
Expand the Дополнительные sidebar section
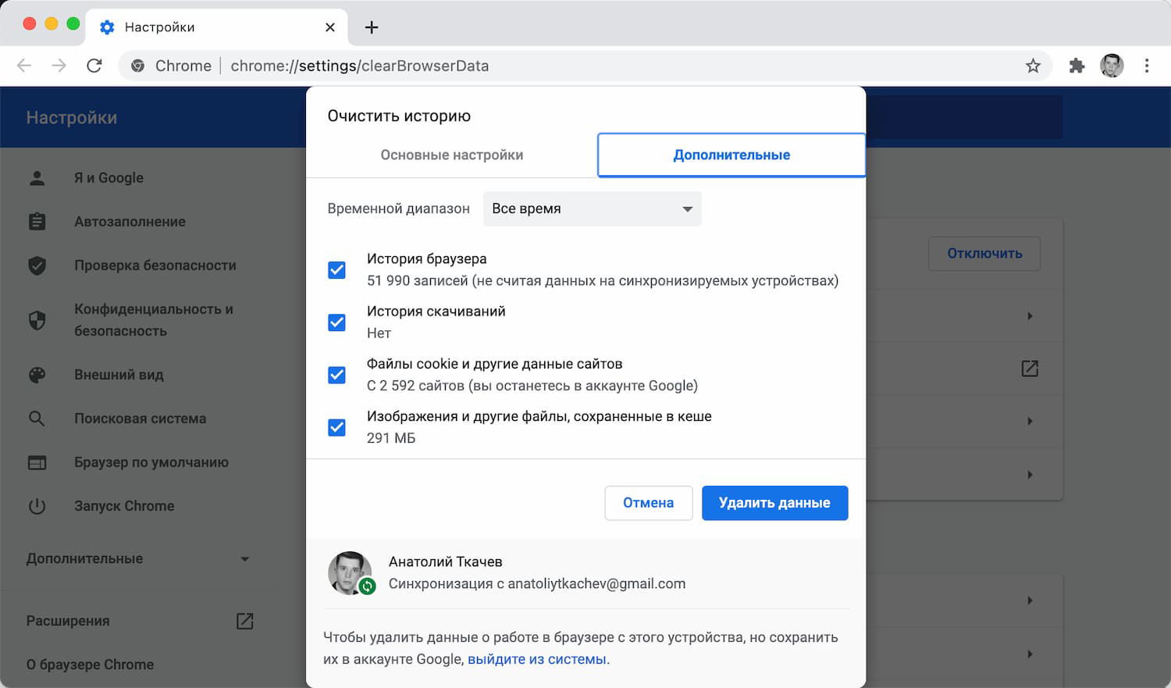click(138, 559)
